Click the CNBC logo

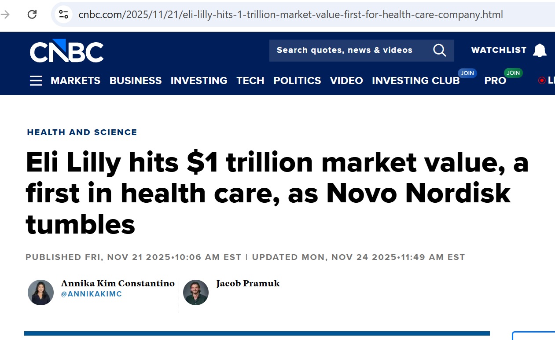[x=66, y=51]
